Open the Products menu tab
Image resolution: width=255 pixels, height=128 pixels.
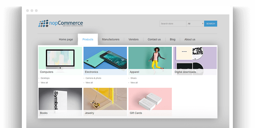[x=88, y=39]
